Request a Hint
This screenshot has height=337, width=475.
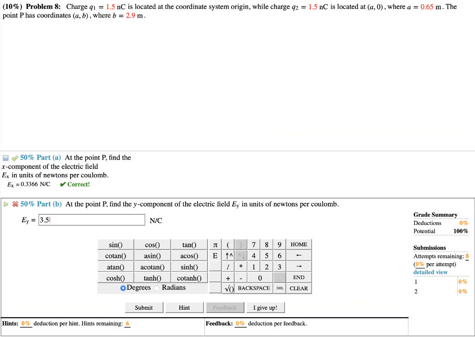[x=184, y=307]
